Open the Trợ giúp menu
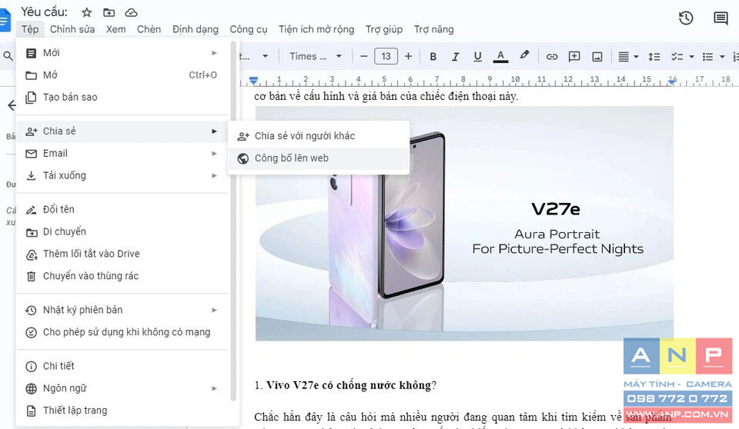The image size is (739, 429). pos(384,29)
